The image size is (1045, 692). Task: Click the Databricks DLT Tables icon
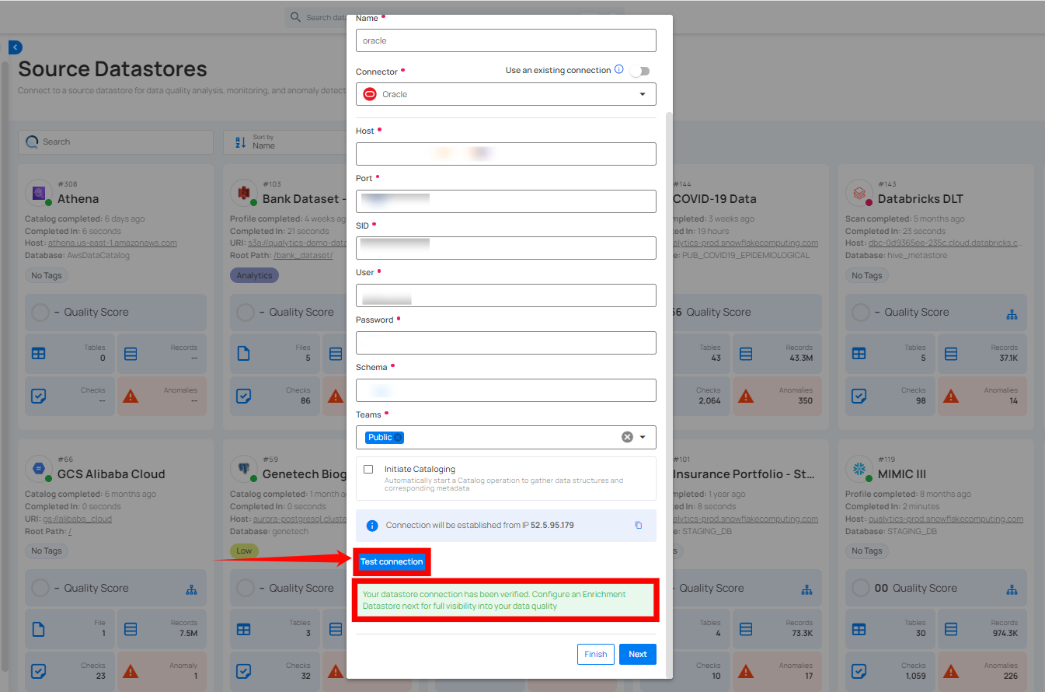click(x=859, y=354)
